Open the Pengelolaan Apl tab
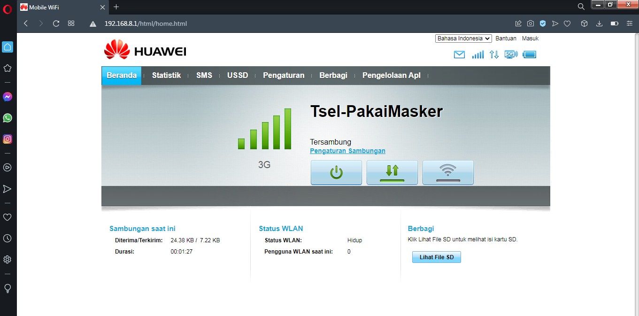The width and height of the screenshot is (639, 316). pyautogui.click(x=392, y=76)
